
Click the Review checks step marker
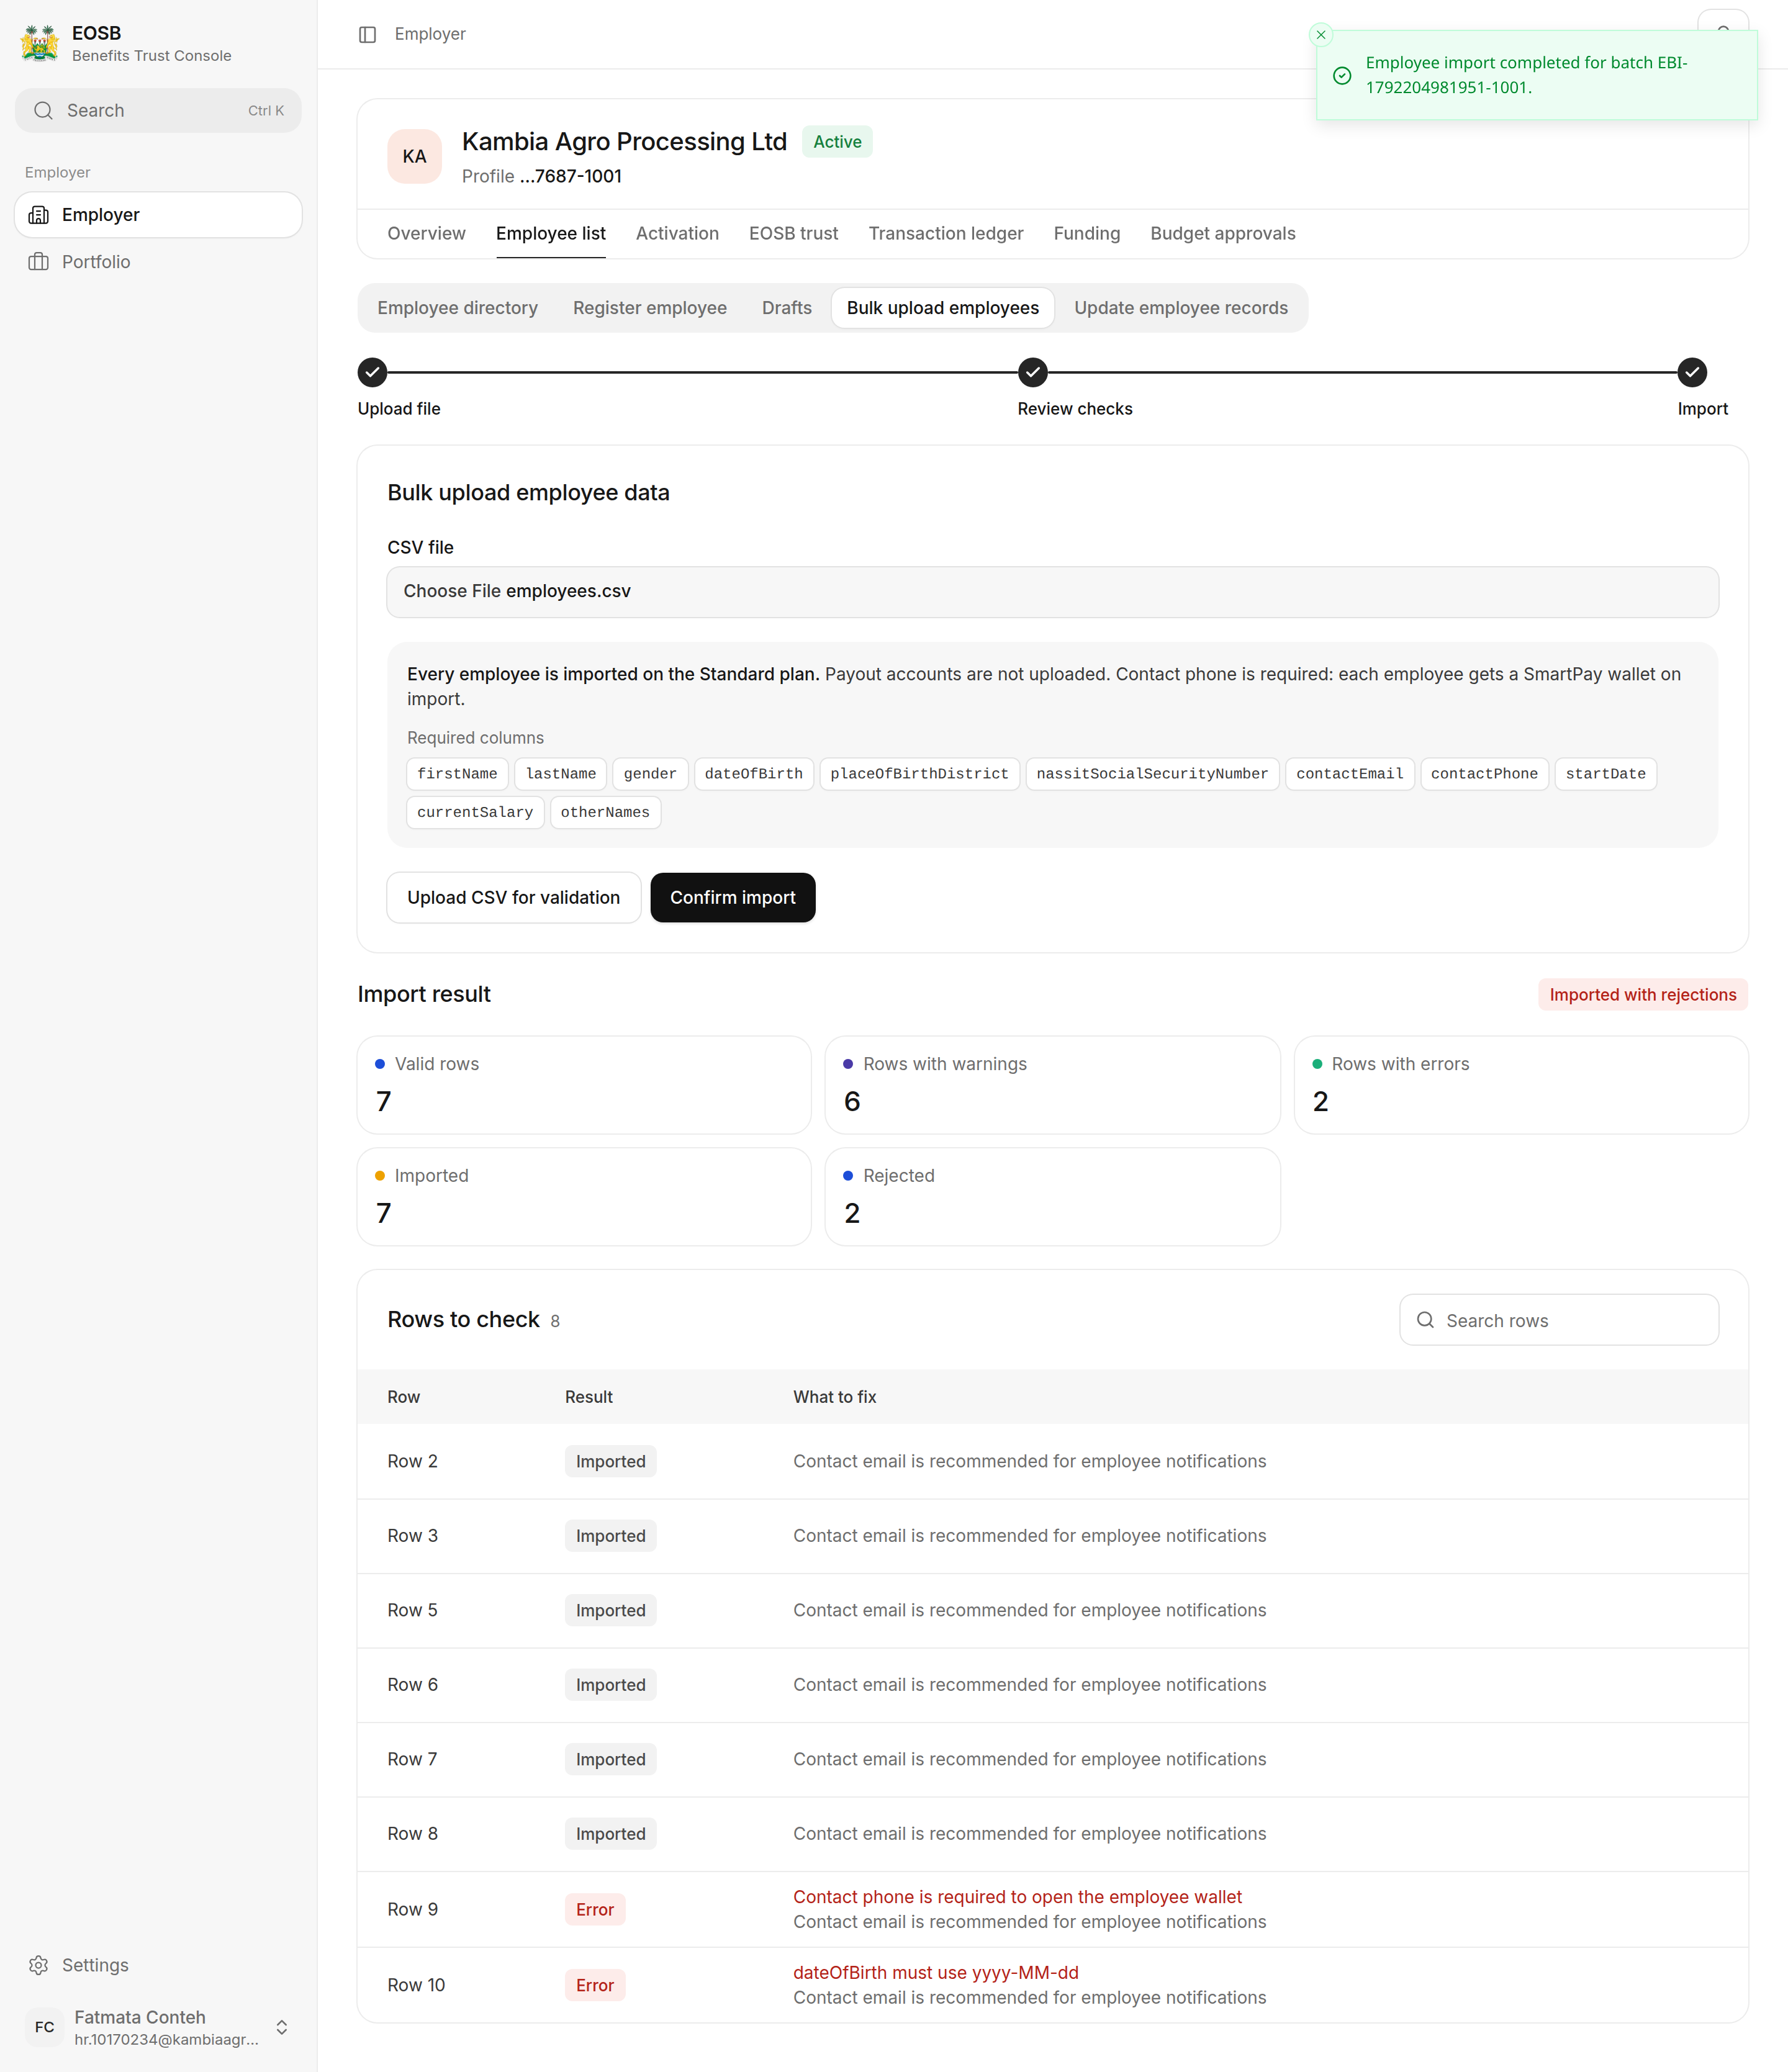click(x=1032, y=372)
